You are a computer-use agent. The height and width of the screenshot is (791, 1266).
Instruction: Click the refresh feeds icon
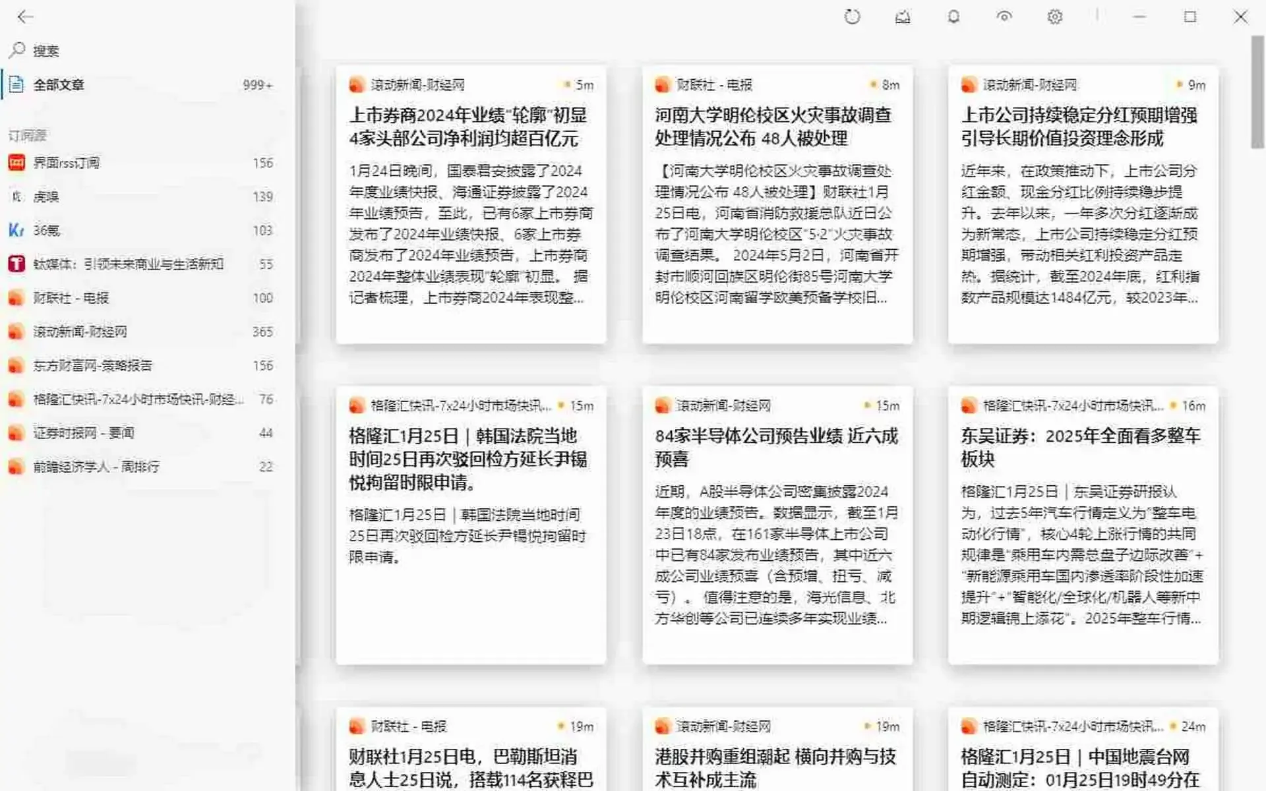853,17
